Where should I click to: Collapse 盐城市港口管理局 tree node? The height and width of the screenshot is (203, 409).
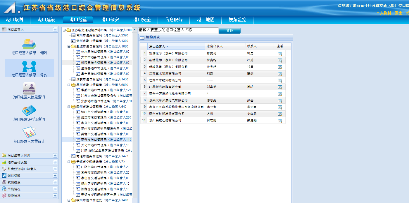coord(69,46)
